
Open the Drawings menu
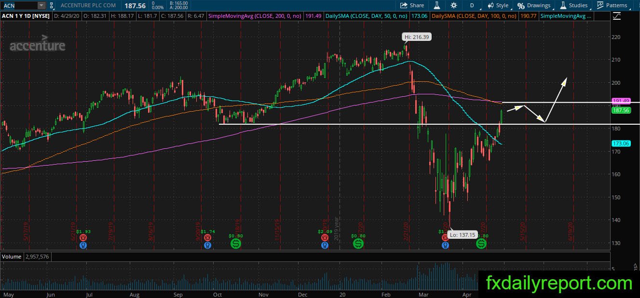point(534,5)
